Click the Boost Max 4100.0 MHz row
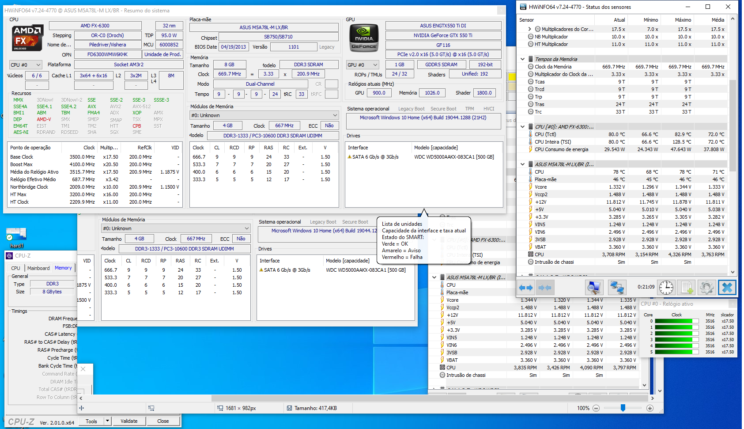This screenshot has height=429, width=744. (x=95, y=164)
